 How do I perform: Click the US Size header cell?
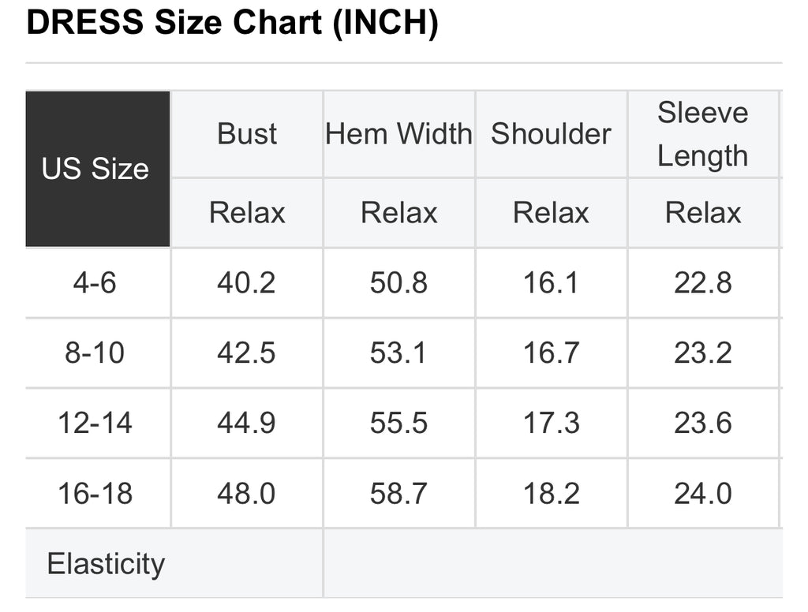[x=97, y=169]
